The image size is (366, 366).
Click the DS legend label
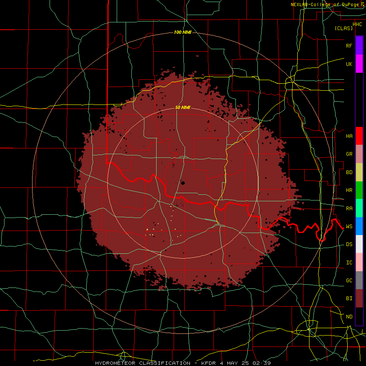(x=349, y=244)
